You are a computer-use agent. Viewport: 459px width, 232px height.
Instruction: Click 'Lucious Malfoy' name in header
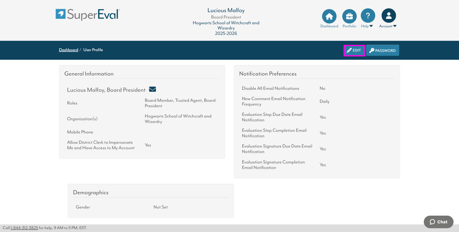[x=226, y=10]
